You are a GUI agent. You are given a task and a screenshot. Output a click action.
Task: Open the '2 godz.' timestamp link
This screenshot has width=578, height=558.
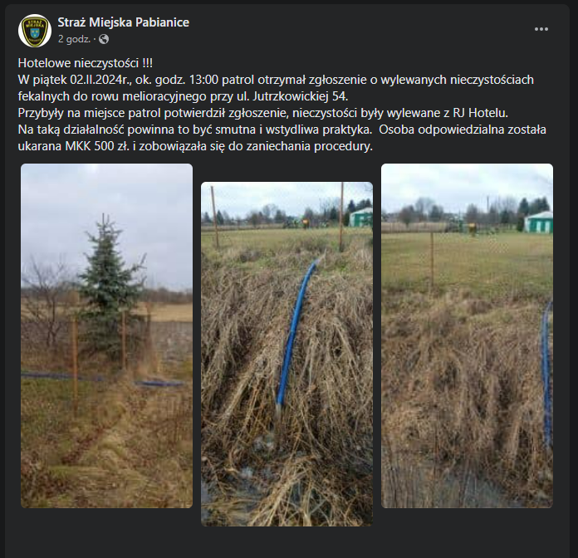coord(74,39)
